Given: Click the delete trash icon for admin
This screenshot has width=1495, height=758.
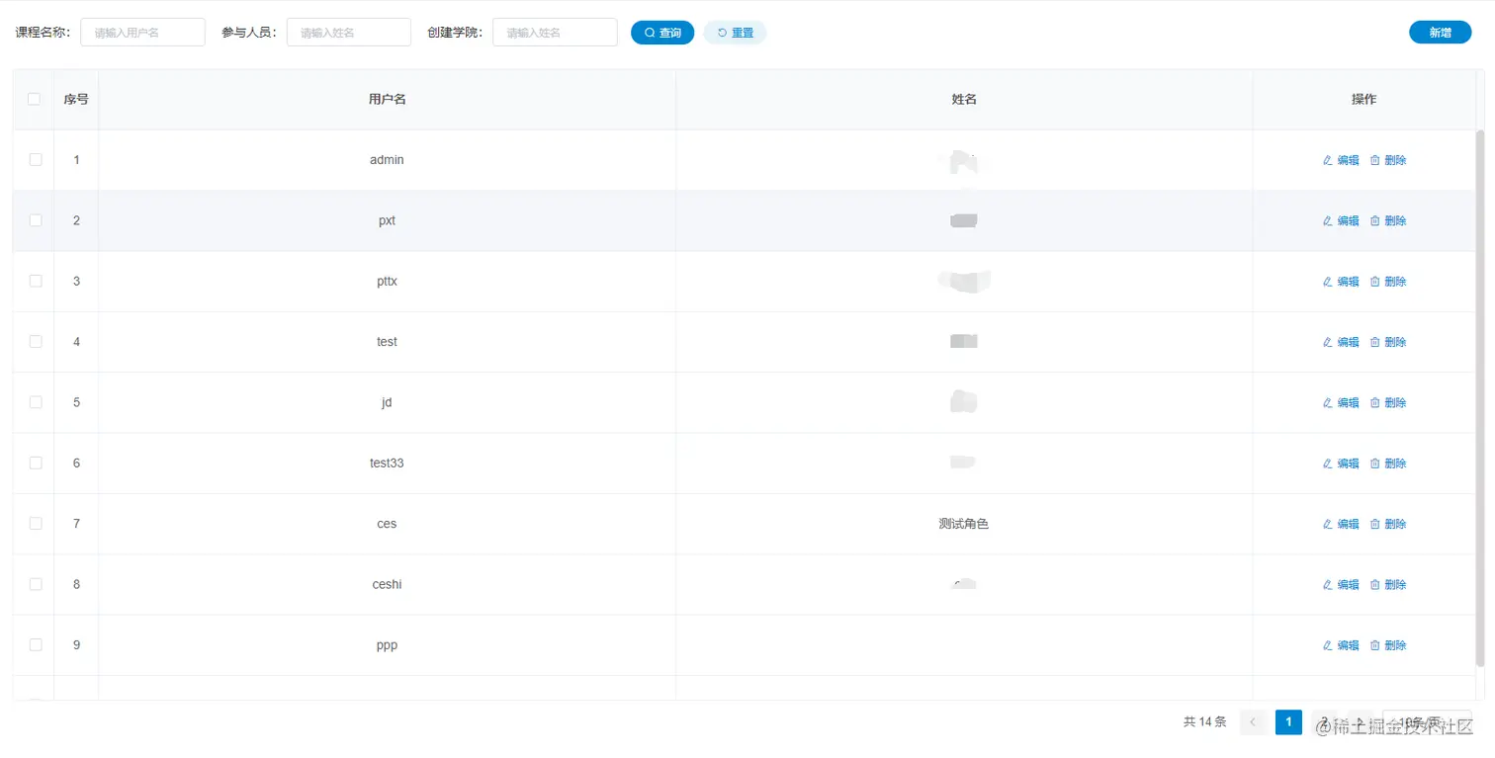Looking at the screenshot, I should tap(1374, 160).
